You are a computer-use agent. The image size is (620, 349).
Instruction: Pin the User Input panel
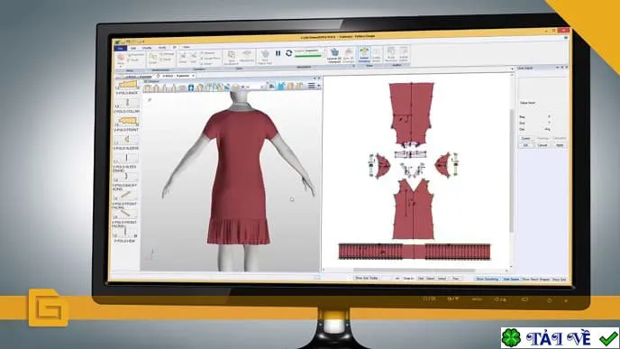click(x=562, y=68)
